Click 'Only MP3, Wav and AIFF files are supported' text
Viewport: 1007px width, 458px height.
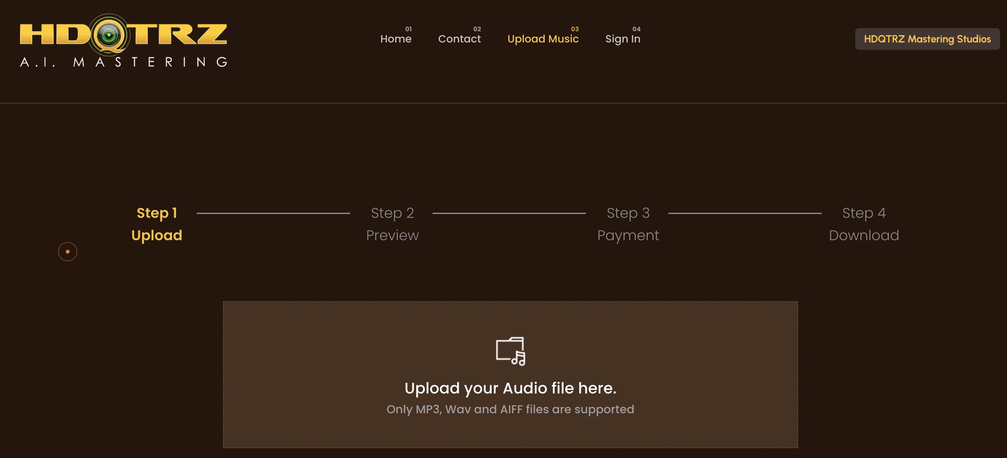click(510, 409)
